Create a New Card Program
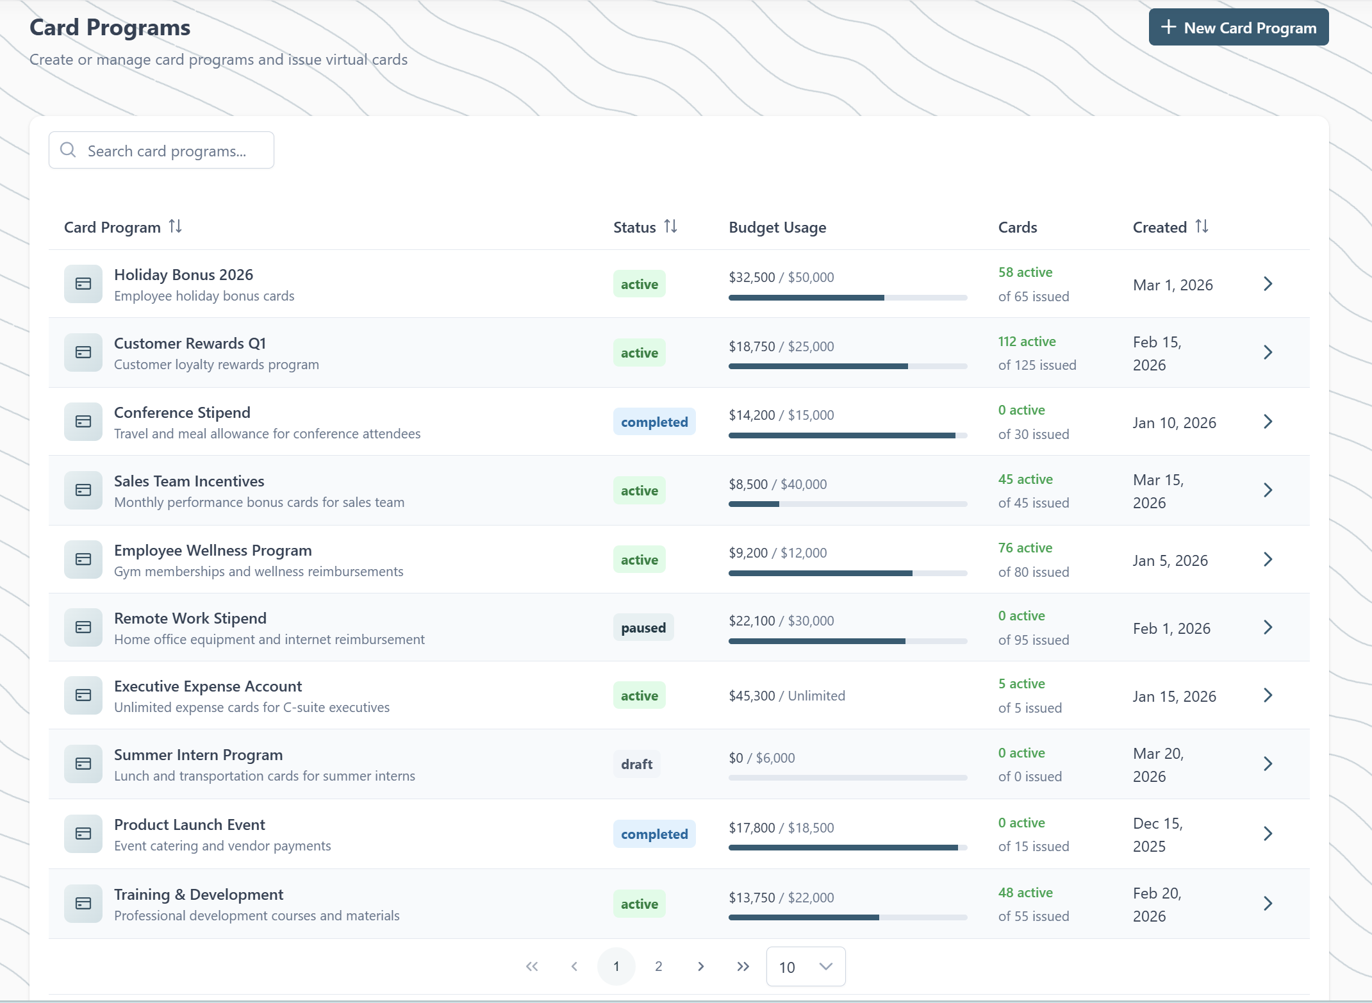Screen dimensions: 1372x1003 (x=1238, y=28)
